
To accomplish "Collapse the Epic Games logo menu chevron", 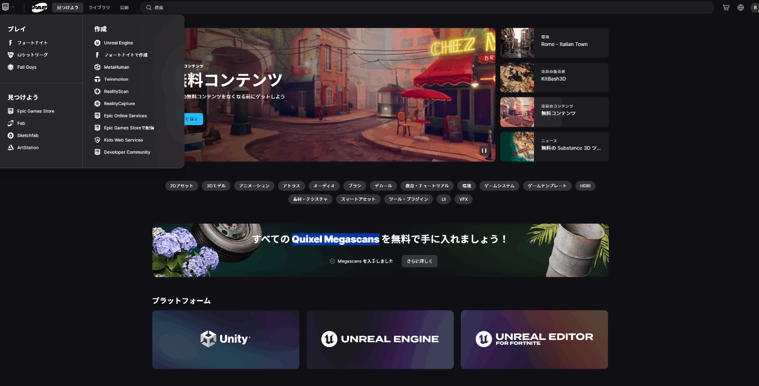I will coord(12,8).
